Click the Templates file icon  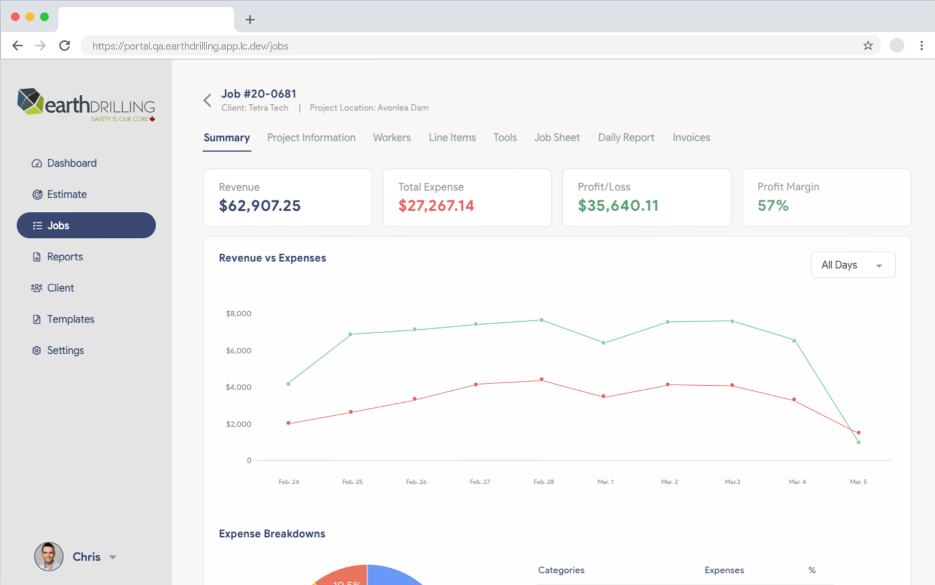click(x=36, y=320)
